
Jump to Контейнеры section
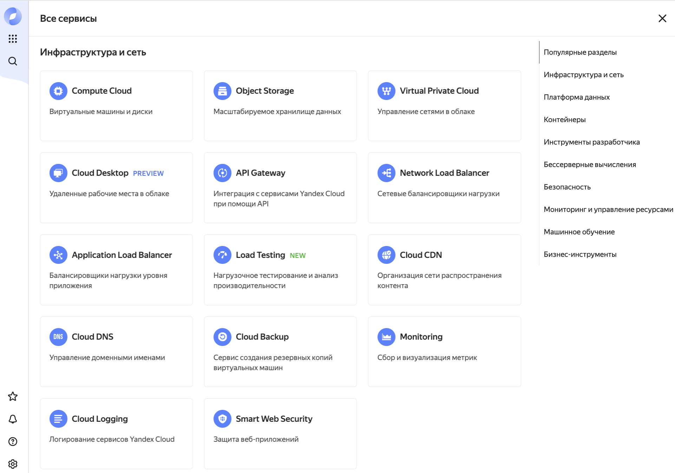pyautogui.click(x=565, y=120)
